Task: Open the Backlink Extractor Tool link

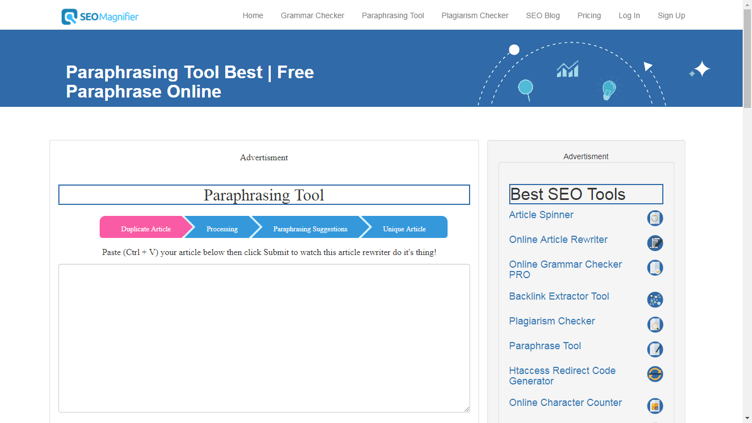Action: pos(559,296)
